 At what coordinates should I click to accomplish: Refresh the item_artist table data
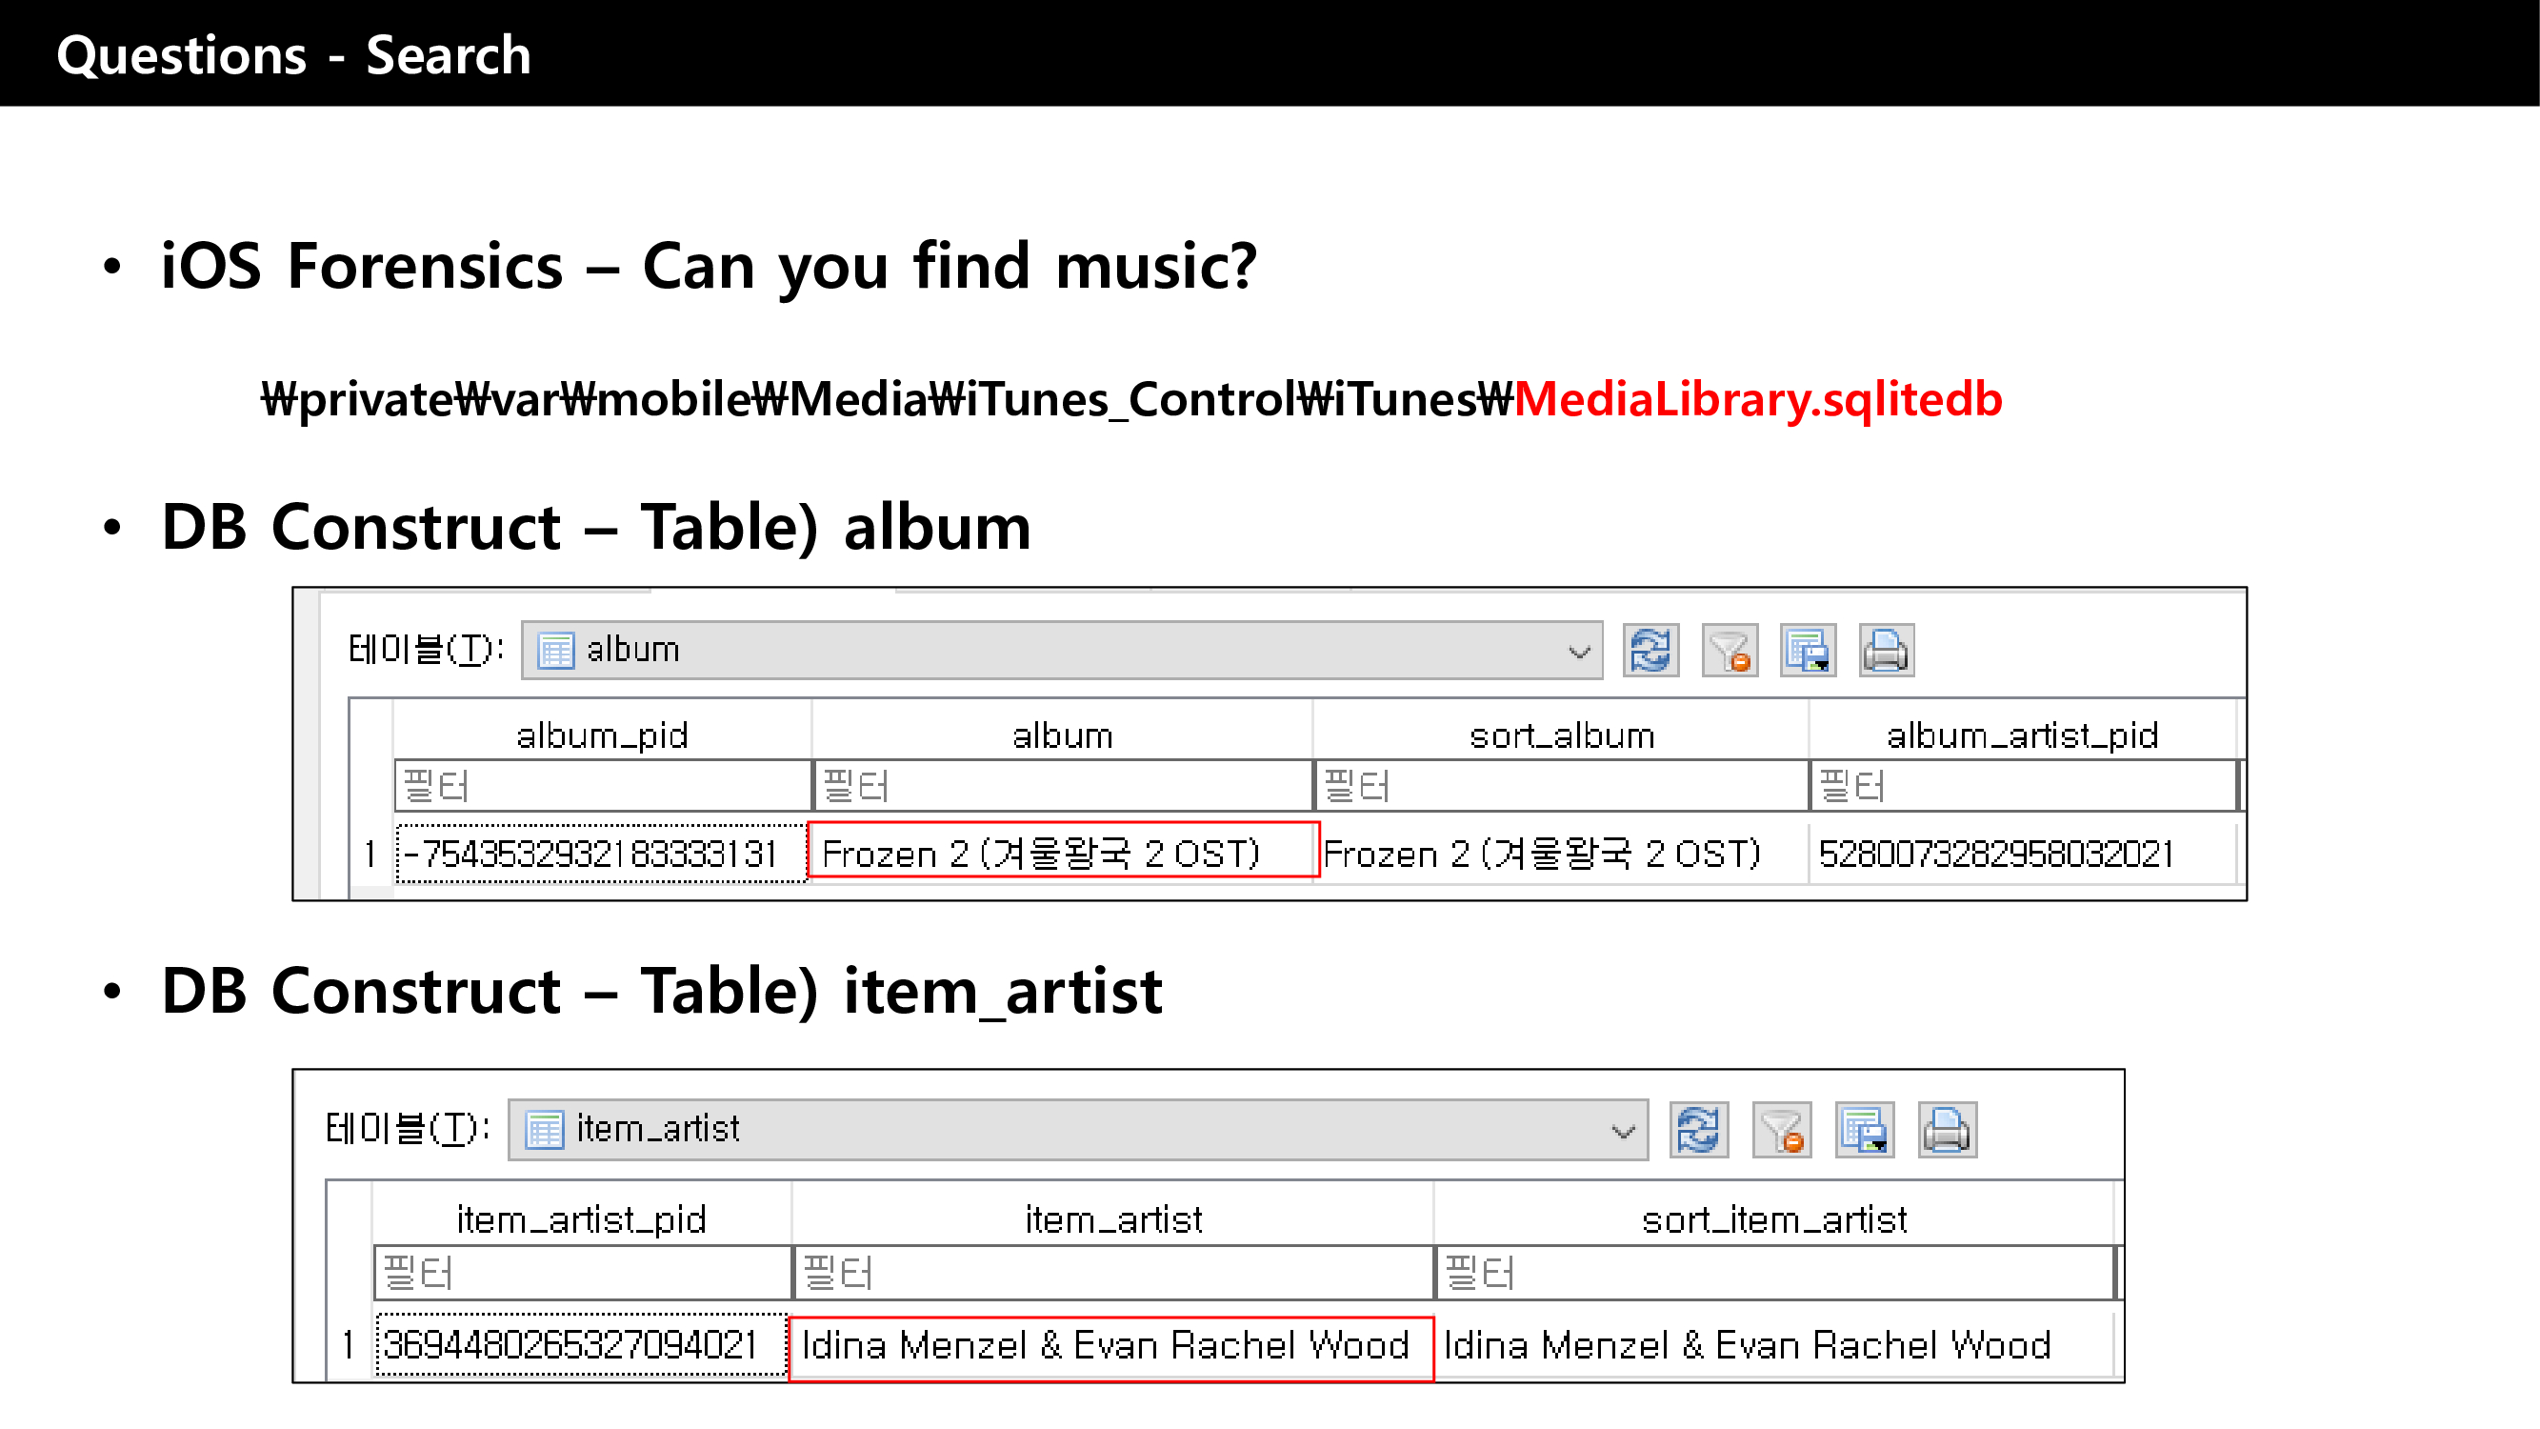[1698, 1129]
